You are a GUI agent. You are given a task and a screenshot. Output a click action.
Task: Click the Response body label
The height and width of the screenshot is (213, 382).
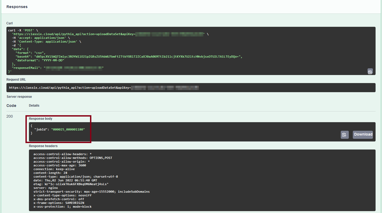click(x=40, y=118)
